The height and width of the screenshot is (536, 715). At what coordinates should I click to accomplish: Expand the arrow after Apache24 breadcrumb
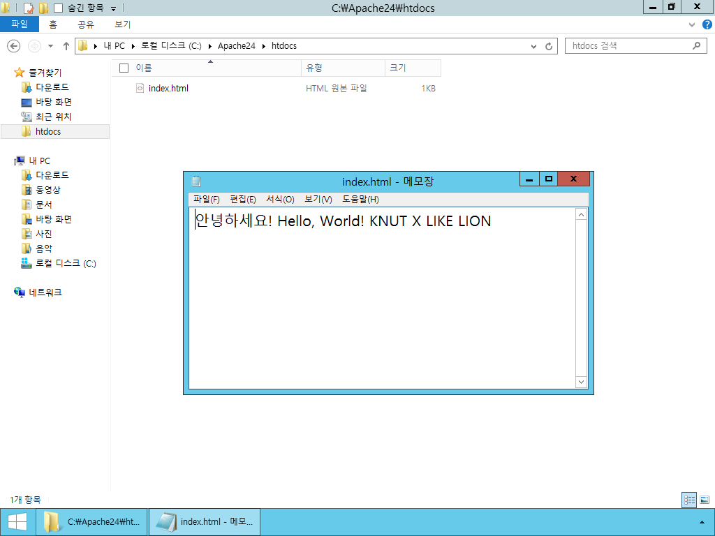click(263, 46)
